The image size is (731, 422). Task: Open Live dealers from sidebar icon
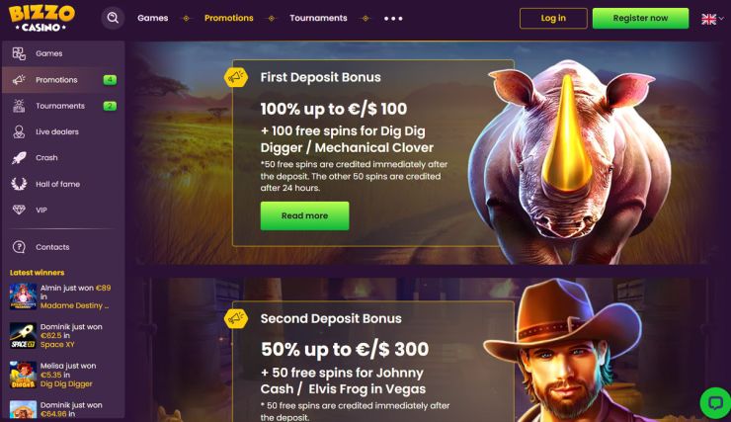point(19,132)
